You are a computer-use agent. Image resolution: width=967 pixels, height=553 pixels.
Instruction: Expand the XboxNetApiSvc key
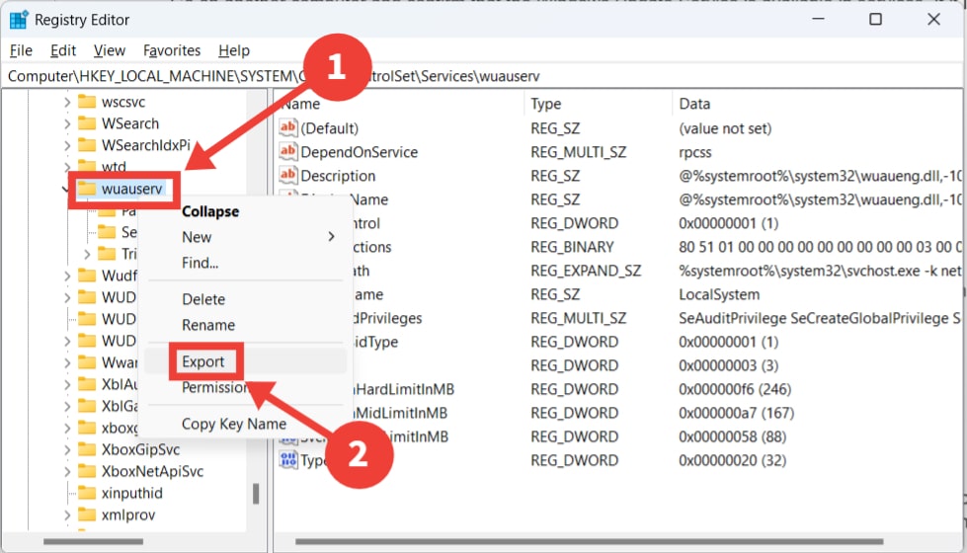[x=67, y=472]
